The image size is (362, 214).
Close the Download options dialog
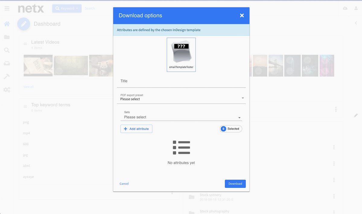click(242, 16)
